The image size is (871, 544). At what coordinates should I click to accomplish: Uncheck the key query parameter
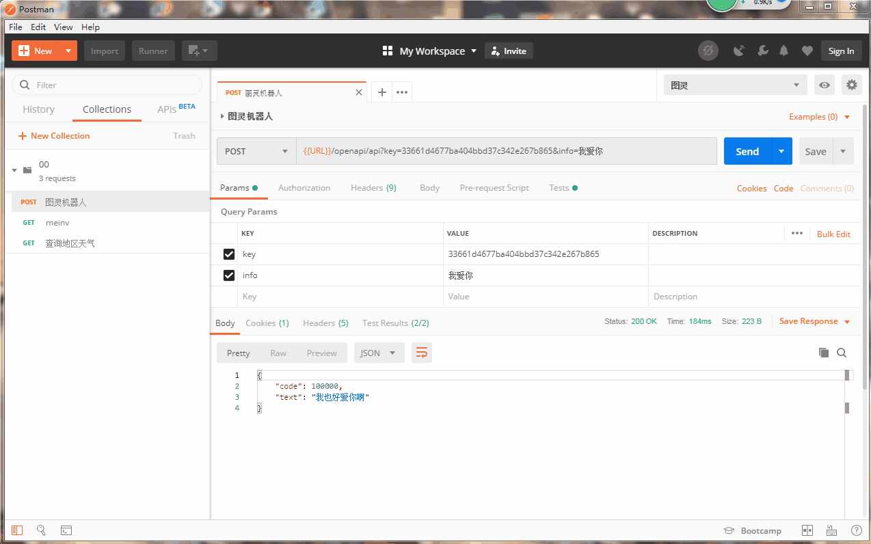[229, 254]
